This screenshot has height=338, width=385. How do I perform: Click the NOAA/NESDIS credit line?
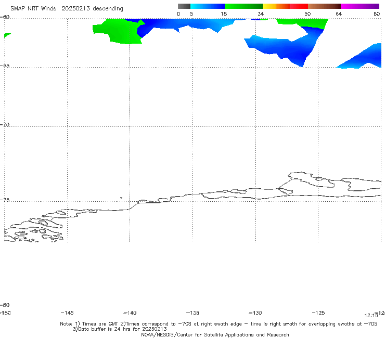pos(215,334)
